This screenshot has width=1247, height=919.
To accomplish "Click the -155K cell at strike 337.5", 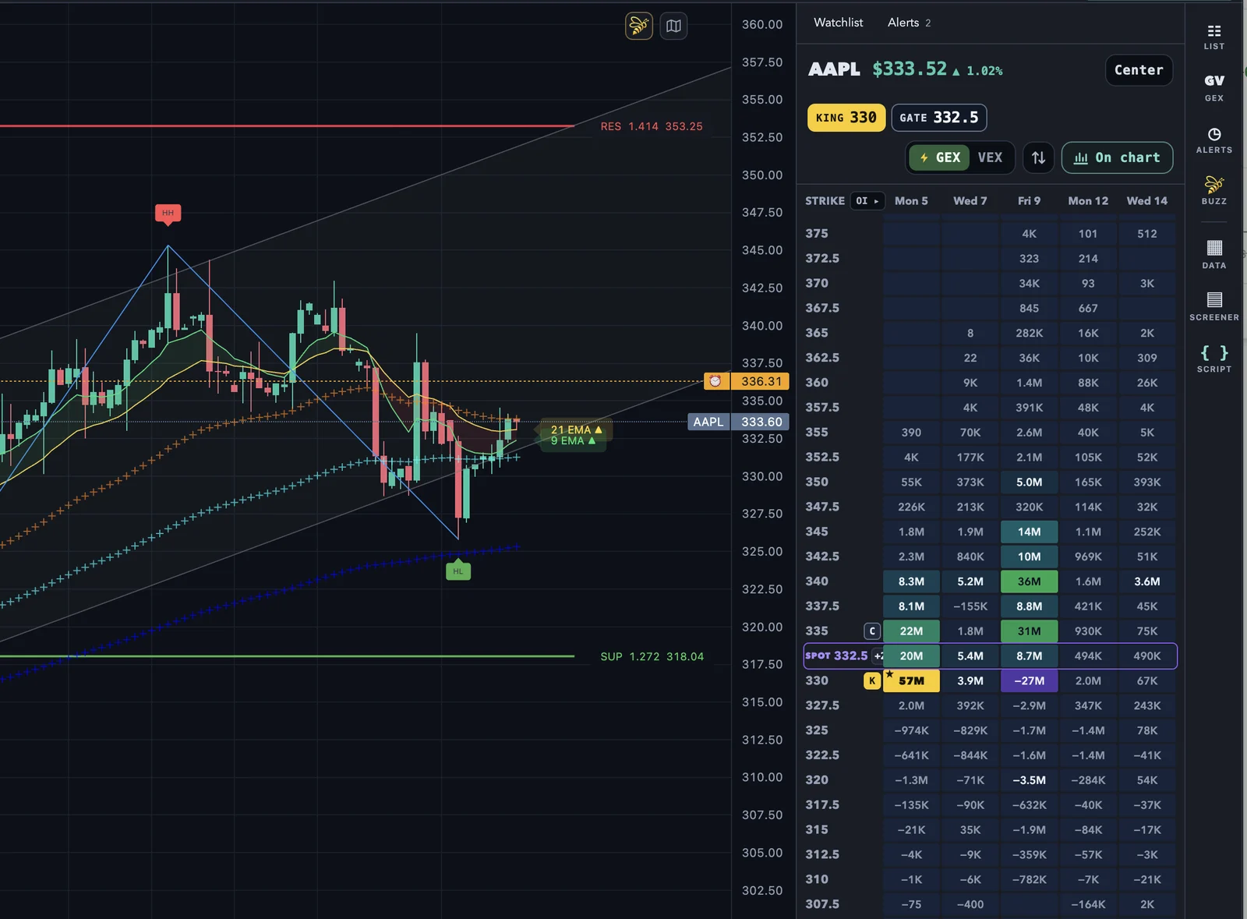I will [x=970, y=606].
